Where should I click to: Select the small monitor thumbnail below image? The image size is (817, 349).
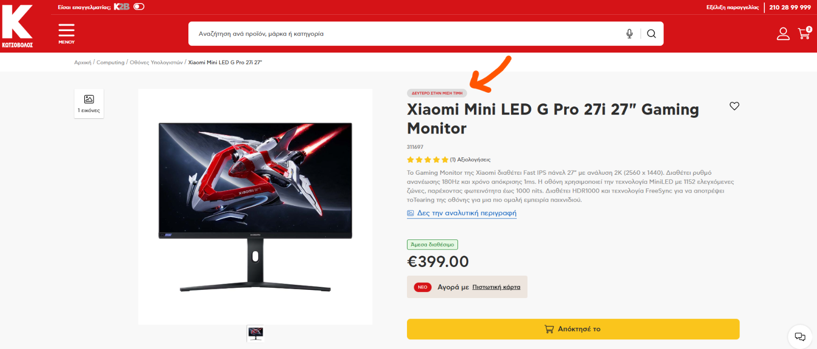coord(255,333)
